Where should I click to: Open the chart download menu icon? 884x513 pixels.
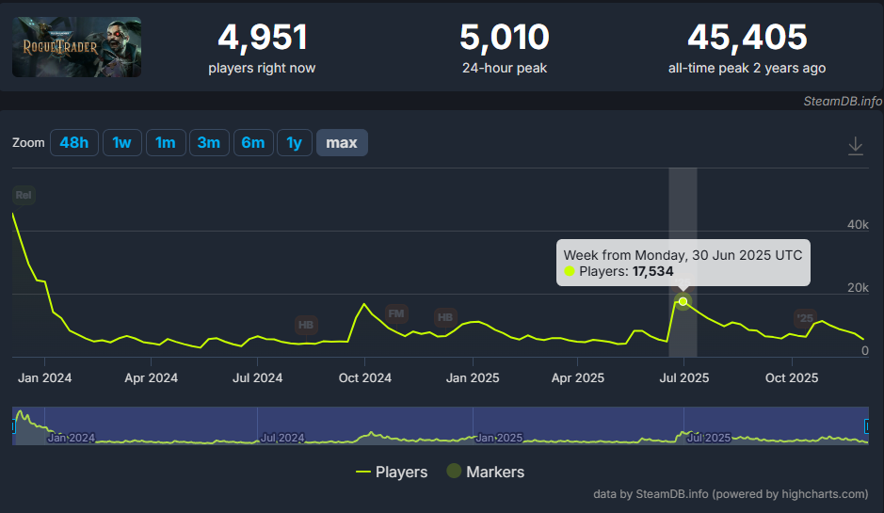tap(855, 146)
